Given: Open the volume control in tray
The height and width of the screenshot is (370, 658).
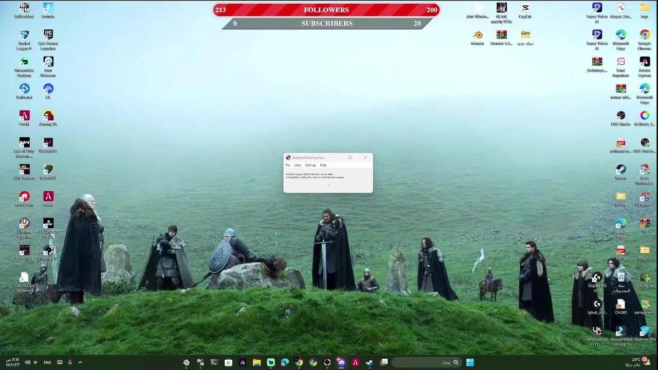Looking at the screenshot, I should pyautogui.click(x=27, y=362).
